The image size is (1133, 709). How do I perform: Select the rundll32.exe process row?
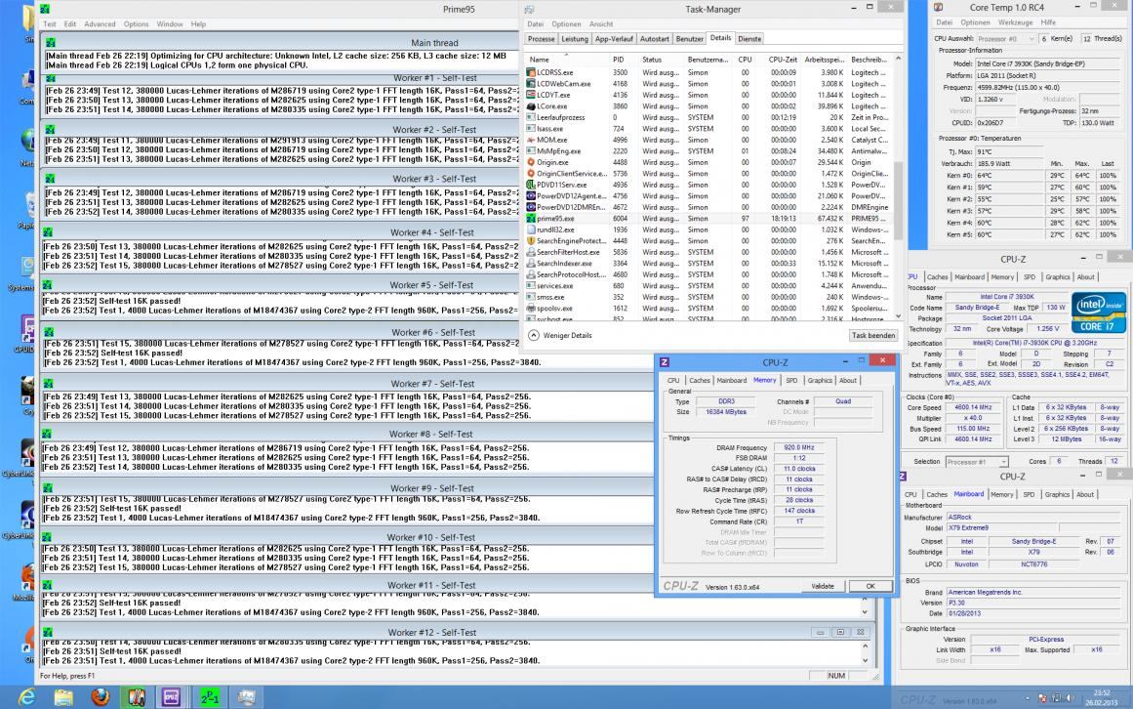708,229
